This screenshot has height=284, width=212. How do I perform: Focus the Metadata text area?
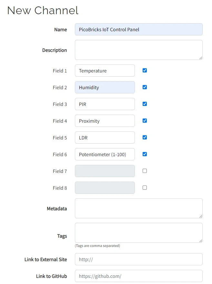(x=139, y=208)
